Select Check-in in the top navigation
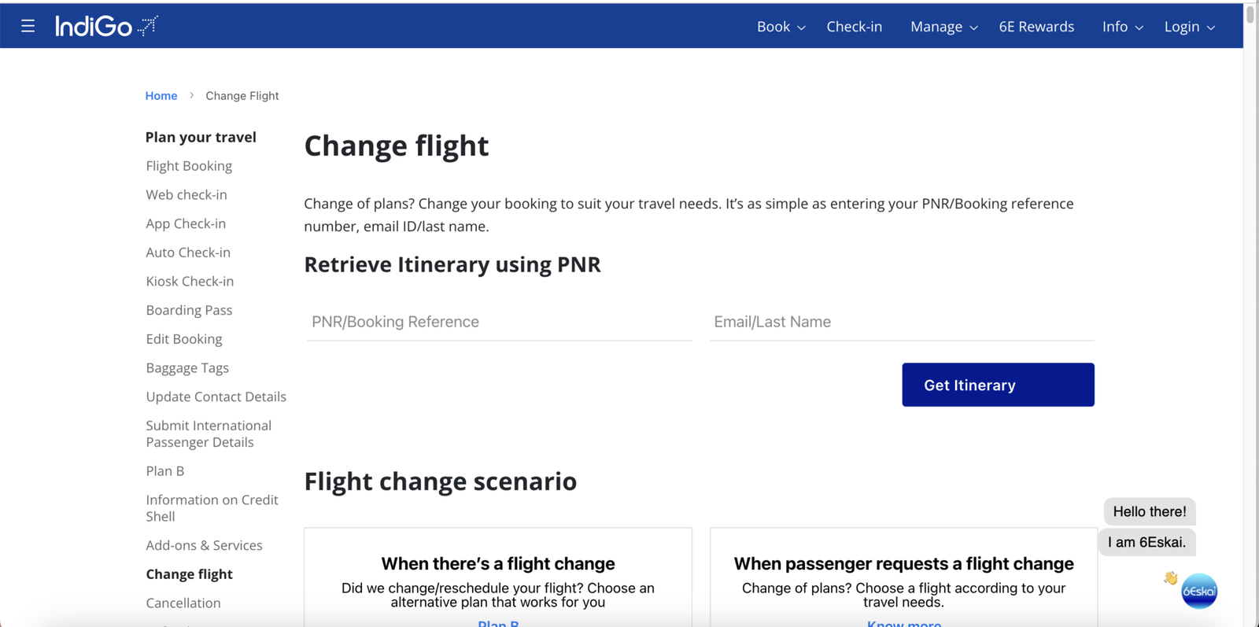The height and width of the screenshot is (627, 1259). (855, 26)
